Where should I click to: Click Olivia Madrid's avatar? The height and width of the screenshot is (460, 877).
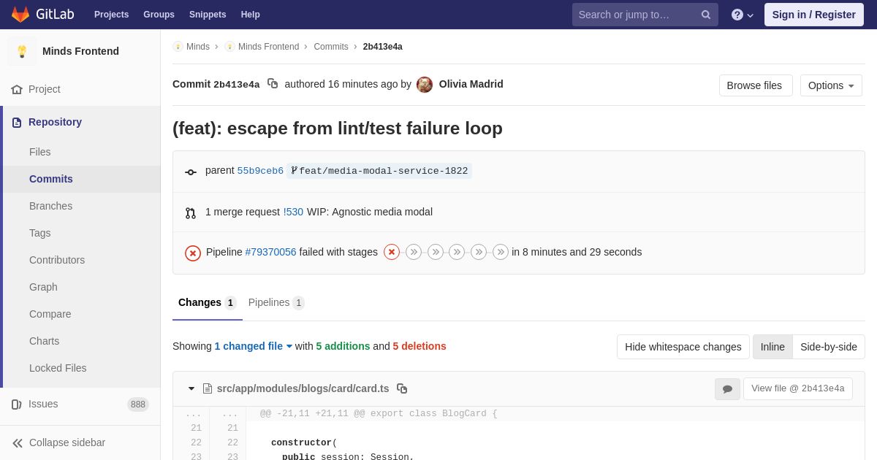[x=425, y=85]
